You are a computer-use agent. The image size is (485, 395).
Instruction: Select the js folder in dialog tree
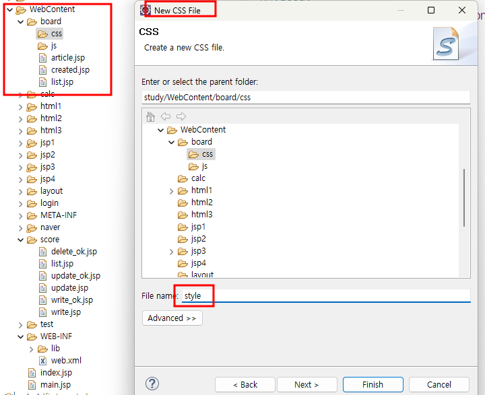[x=198, y=166]
